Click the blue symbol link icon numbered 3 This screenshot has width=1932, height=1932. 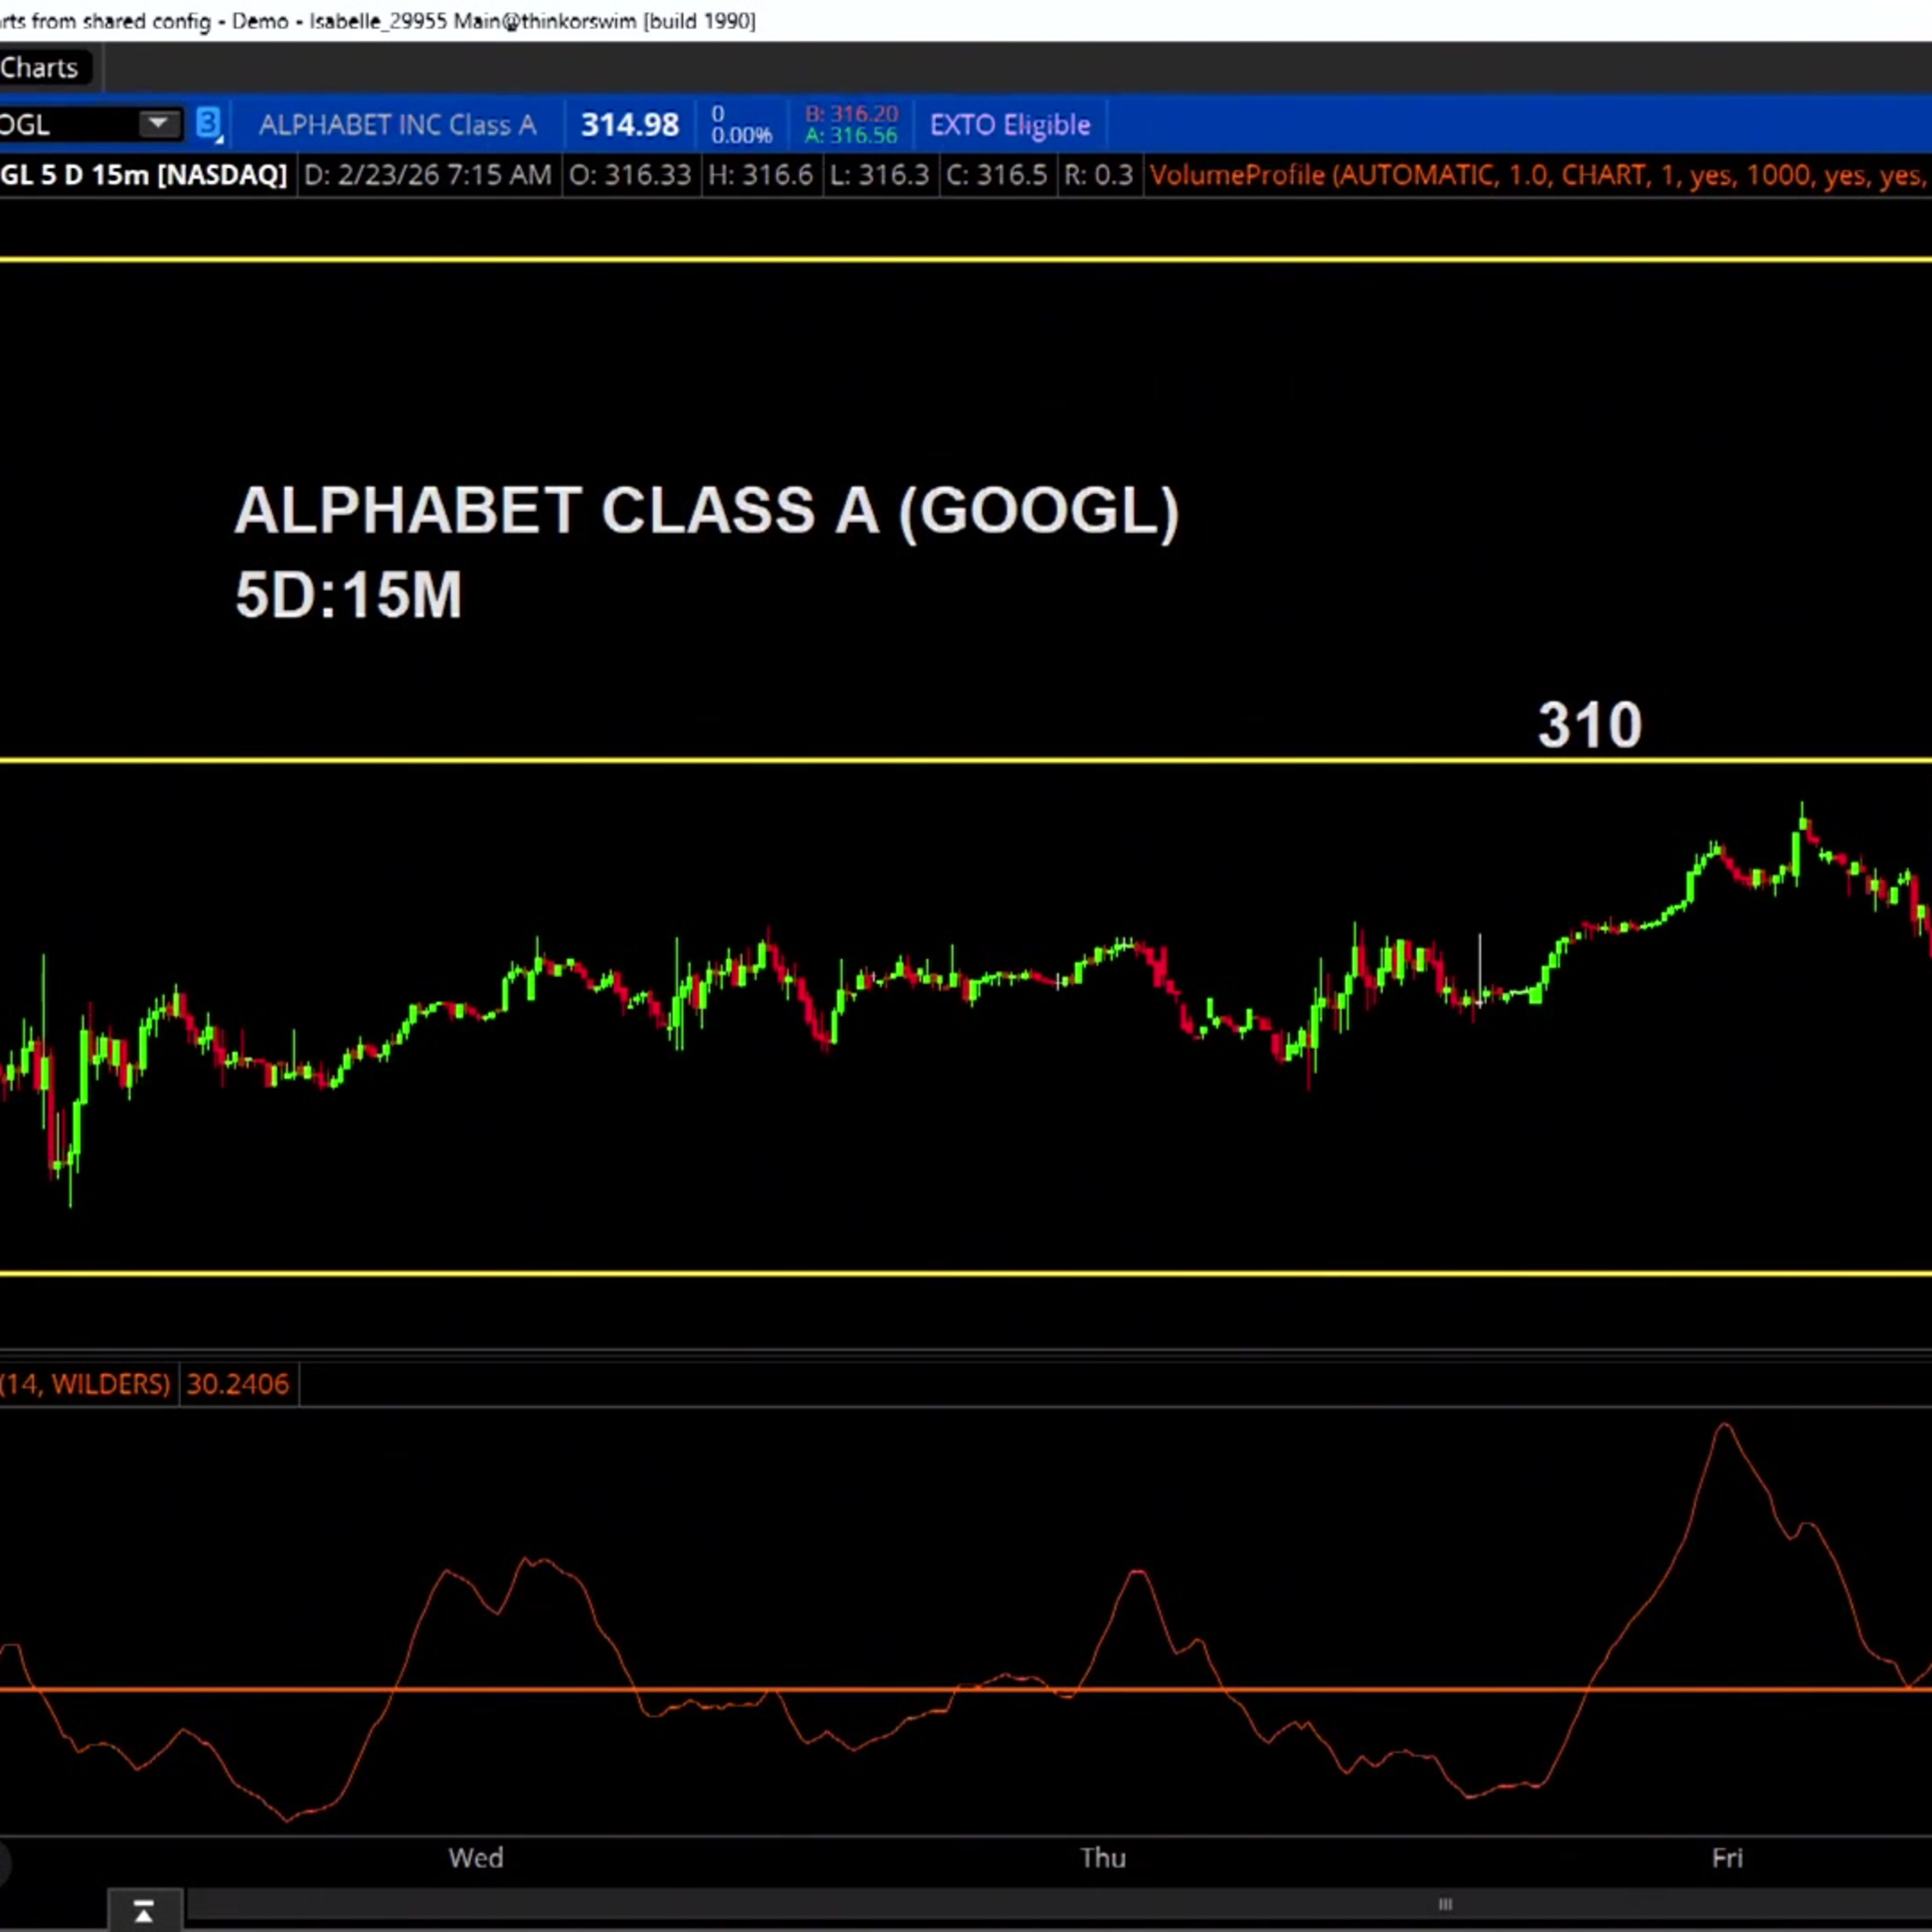click(208, 124)
